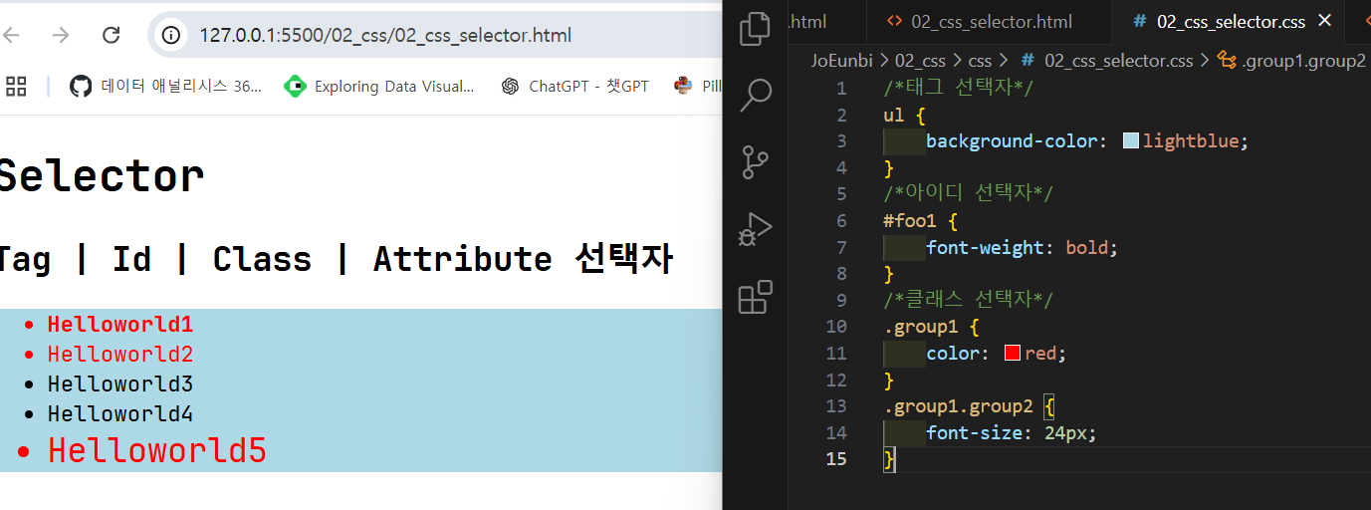
Task: Open the Run and Debug view
Action: pos(756,229)
